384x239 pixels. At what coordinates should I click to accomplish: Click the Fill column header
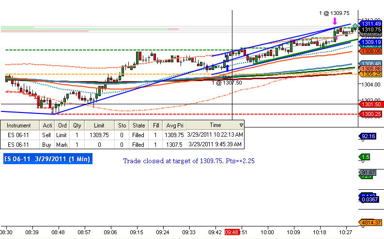coord(156,126)
